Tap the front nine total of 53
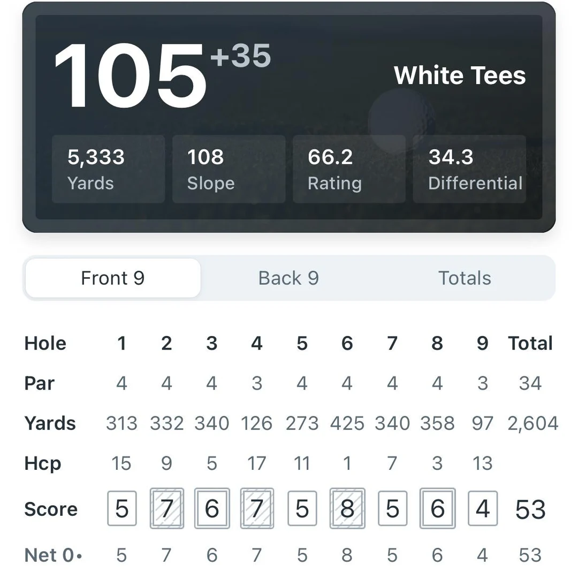Viewport: 578px width, 587px height. 529,509
